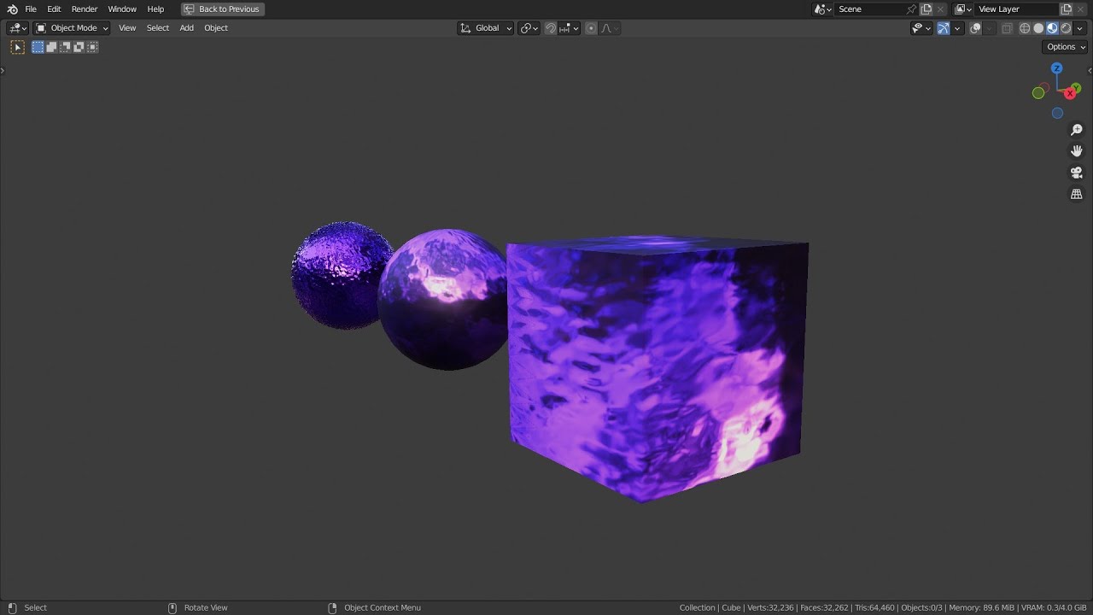Toggle the camera view icon
This screenshot has height=615, width=1093.
(1077, 173)
